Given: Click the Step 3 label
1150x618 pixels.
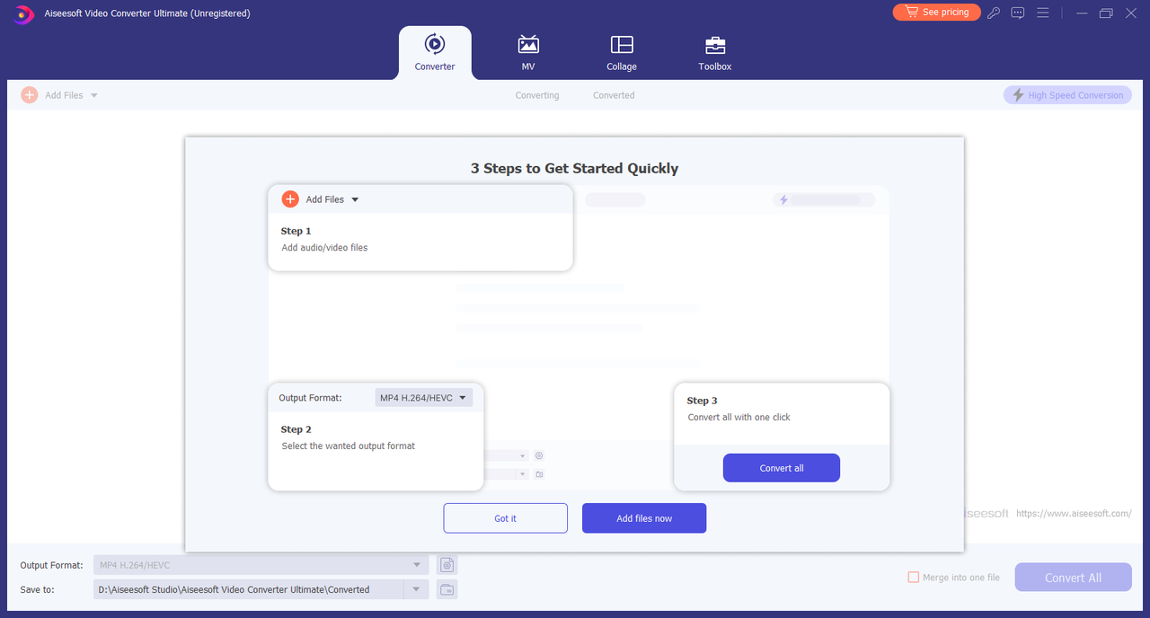Looking at the screenshot, I should (x=703, y=401).
